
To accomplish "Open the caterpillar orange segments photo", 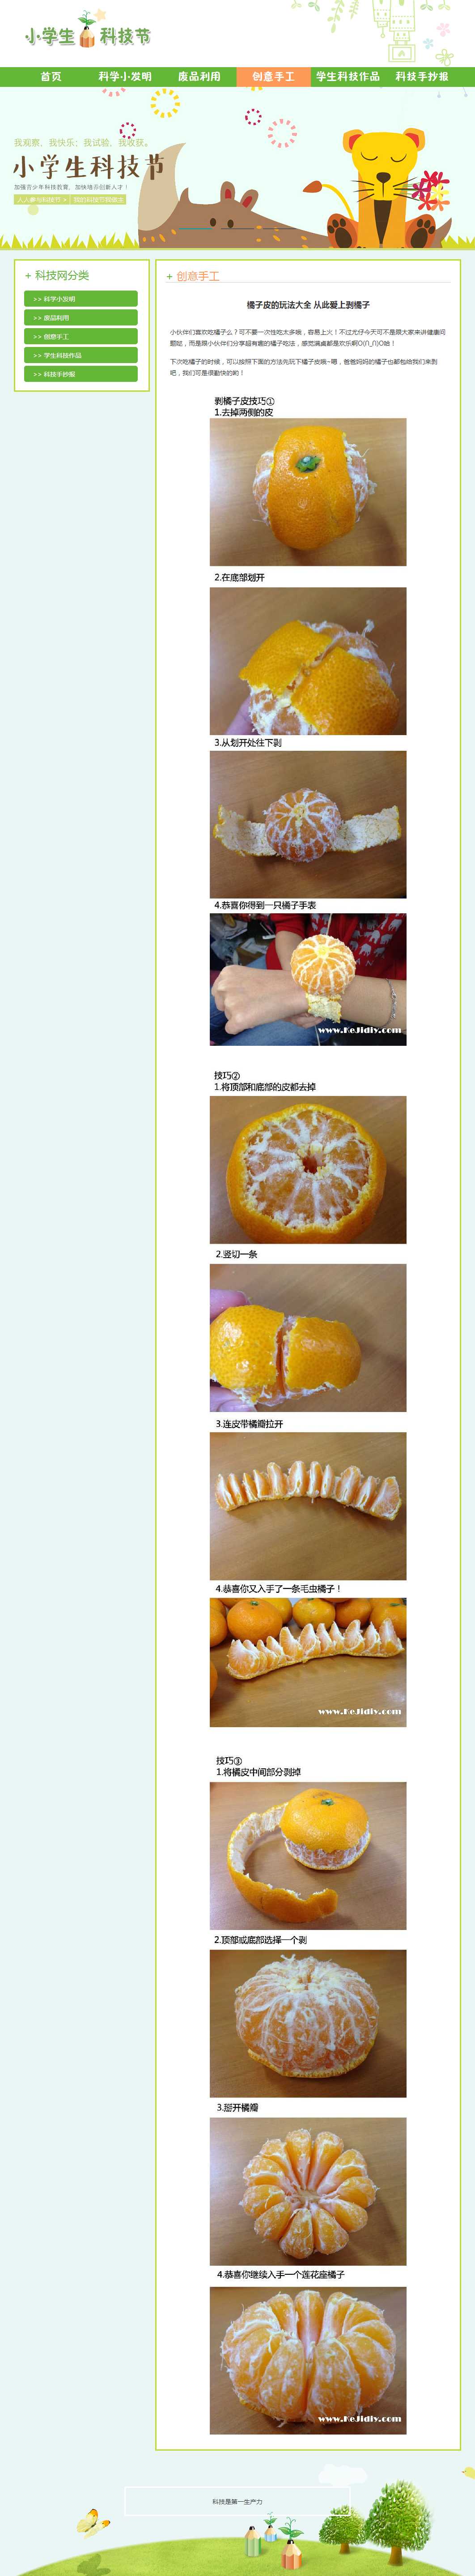I will point(308,1662).
